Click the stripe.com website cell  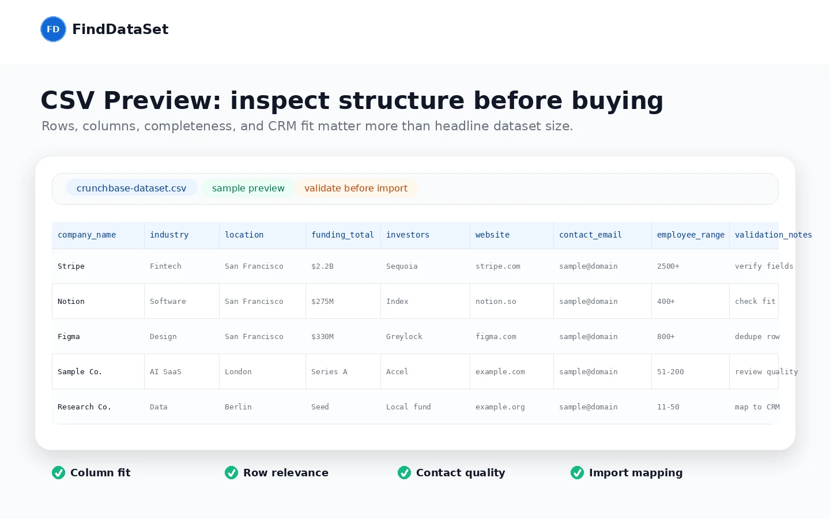click(x=511, y=266)
